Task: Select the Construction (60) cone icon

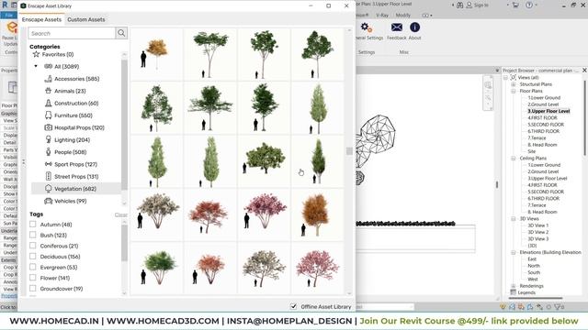Action: pos(48,103)
